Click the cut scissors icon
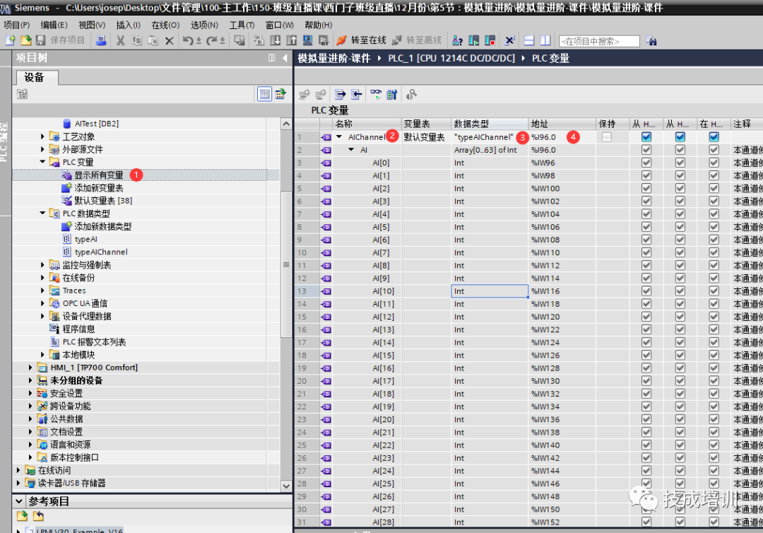Screen dimensions: 763x533 (121, 40)
